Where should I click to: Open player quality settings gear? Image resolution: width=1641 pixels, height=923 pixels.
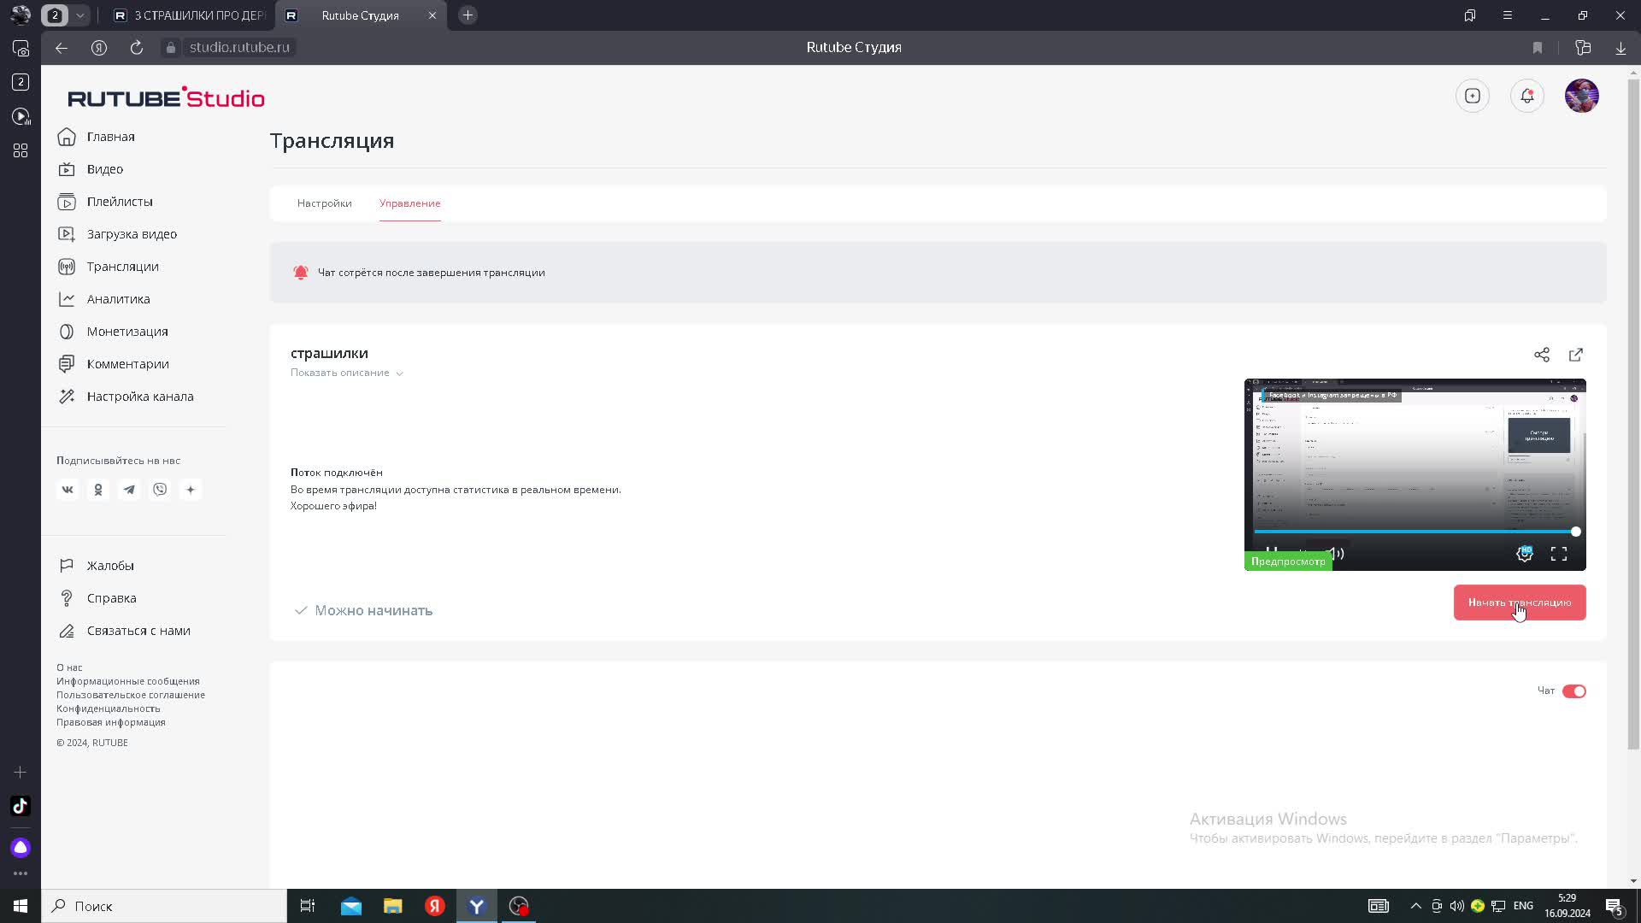[1524, 554]
